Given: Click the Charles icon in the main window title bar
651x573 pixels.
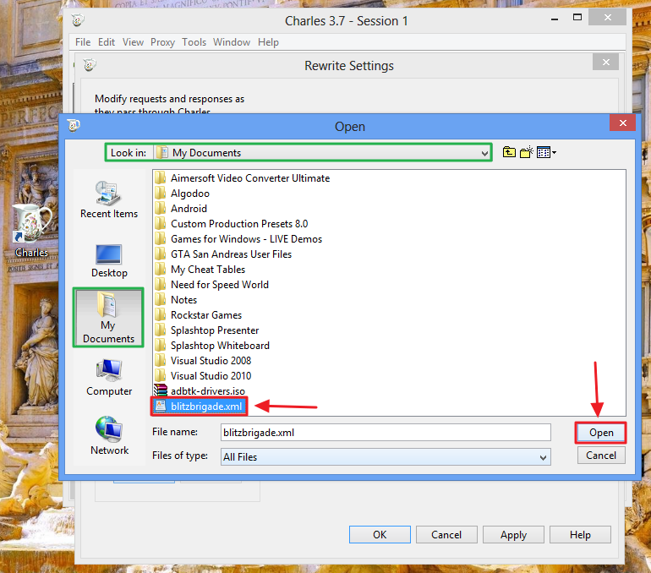Looking at the screenshot, I should tap(78, 20).
